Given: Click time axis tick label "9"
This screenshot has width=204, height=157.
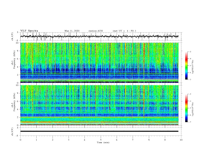Looking at the screenshot, I should point(165,140).
